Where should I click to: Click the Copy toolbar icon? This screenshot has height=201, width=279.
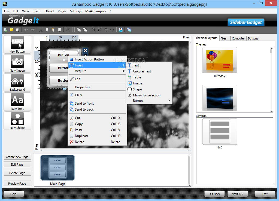tap(47, 30)
